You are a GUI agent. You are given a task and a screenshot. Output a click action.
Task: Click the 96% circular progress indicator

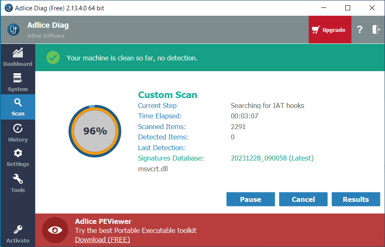click(x=95, y=131)
